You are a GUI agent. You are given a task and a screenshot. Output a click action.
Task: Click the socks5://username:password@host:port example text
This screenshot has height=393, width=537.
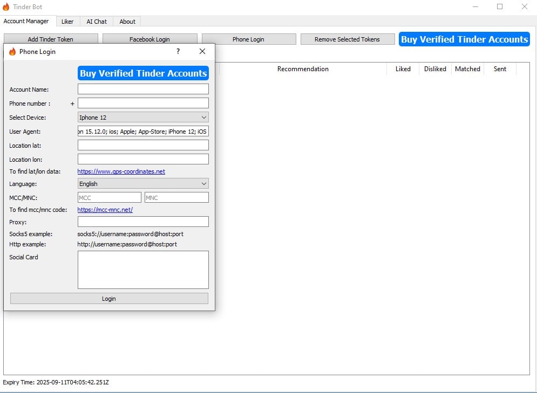pos(131,235)
